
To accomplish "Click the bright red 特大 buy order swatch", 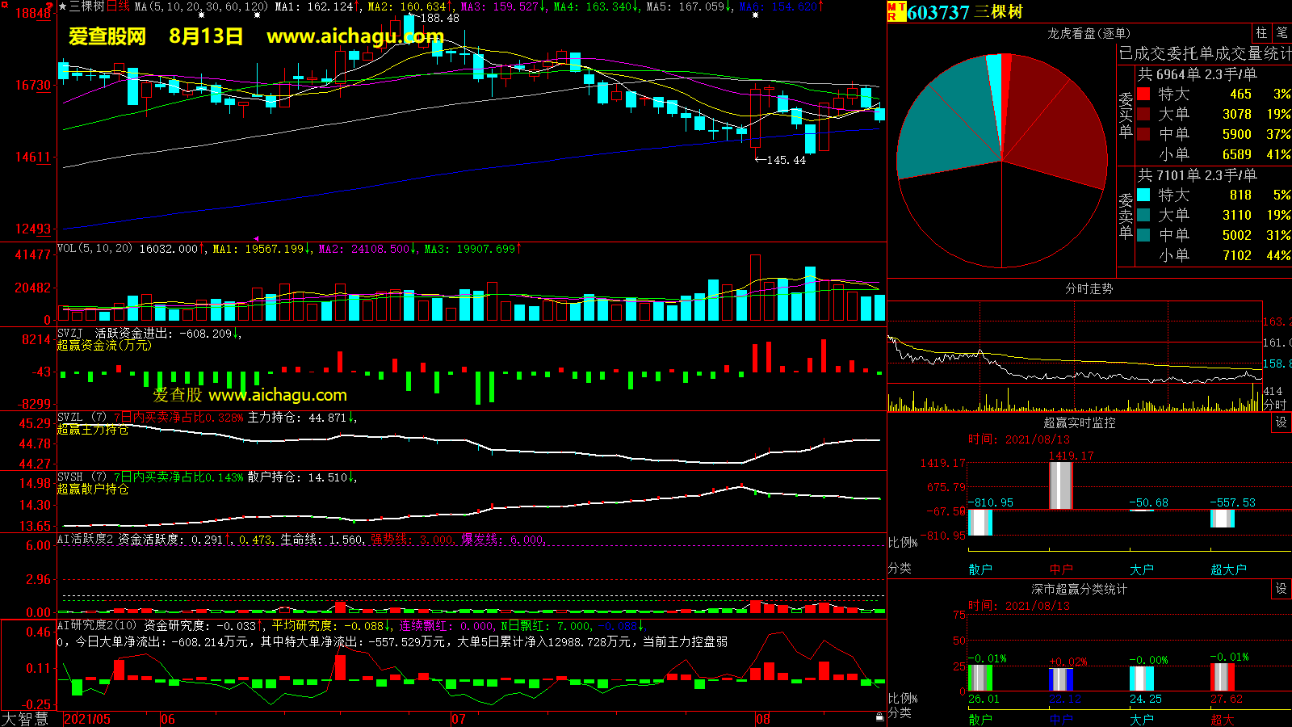I will click(1143, 95).
